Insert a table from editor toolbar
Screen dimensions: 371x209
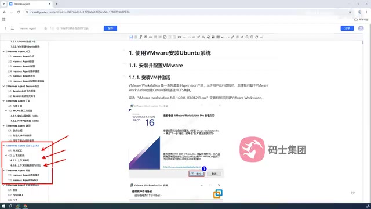(218, 37)
